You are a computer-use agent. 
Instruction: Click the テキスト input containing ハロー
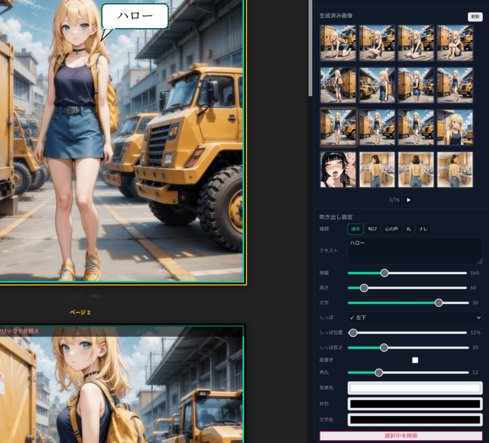415,251
